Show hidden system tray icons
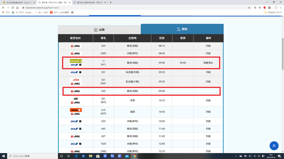 point(236,156)
